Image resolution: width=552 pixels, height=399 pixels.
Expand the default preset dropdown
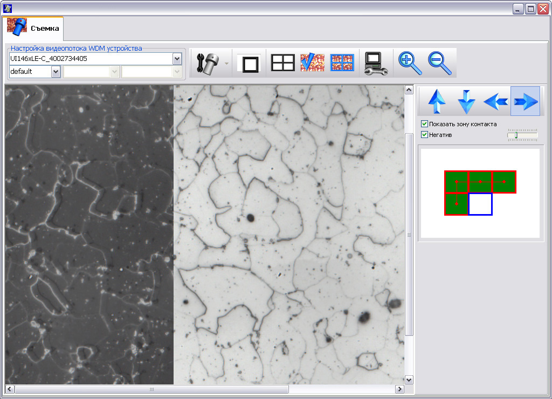(x=56, y=72)
